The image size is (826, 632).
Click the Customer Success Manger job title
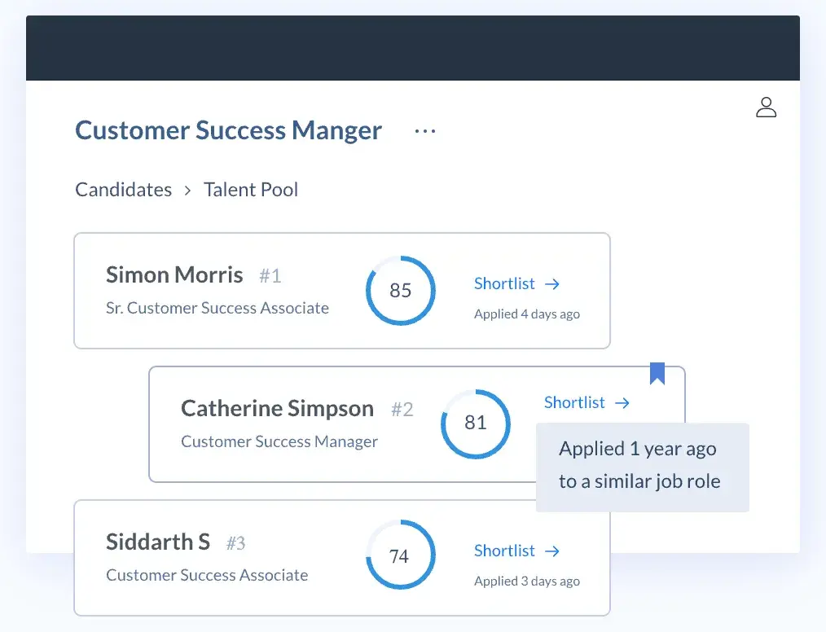pos(228,130)
